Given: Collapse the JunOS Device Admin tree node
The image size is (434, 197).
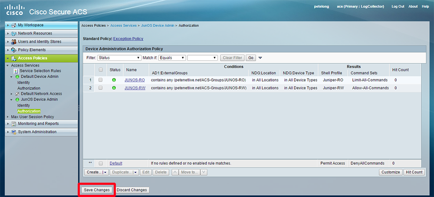Looking at the screenshot, I should pyautogui.click(x=11, y=100).
